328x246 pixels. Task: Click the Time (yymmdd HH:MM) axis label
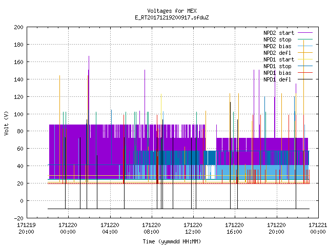172,241
